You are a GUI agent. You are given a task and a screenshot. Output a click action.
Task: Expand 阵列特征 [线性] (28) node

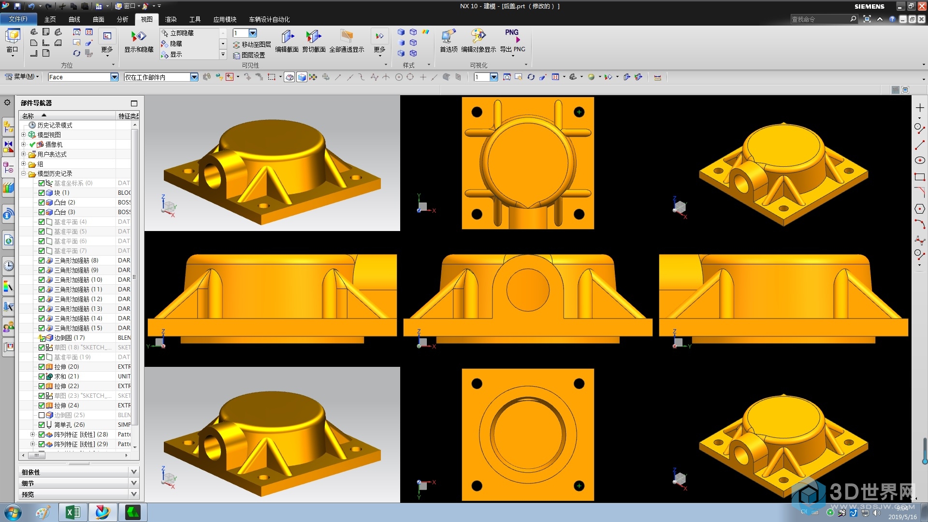(32, 435)
